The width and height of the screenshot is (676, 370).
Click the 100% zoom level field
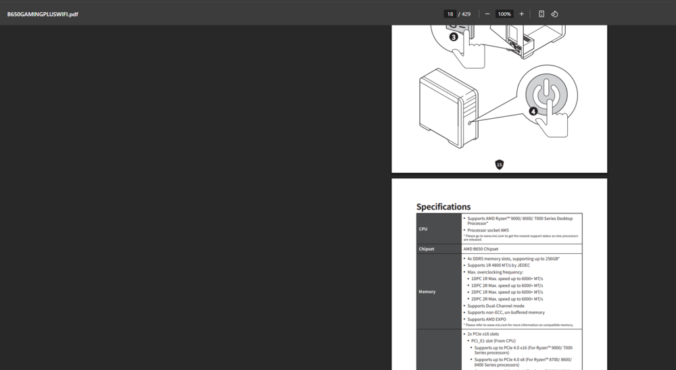504,14
